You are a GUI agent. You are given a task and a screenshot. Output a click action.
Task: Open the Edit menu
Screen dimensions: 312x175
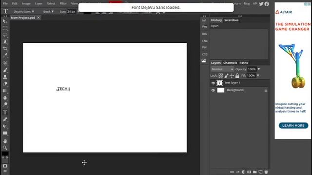tap(15, 3)
